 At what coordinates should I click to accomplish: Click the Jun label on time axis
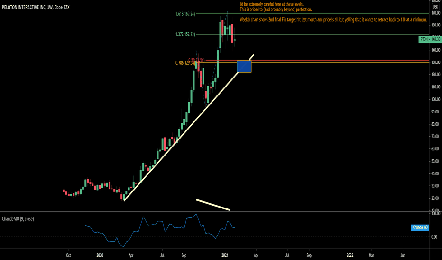point(403,255)
